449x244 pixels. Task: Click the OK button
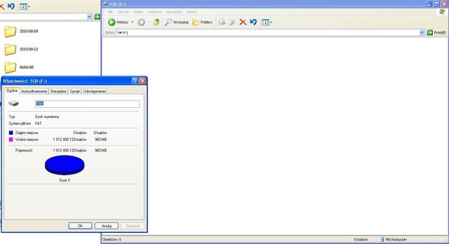pyautogui.click(x=80, y=226)
